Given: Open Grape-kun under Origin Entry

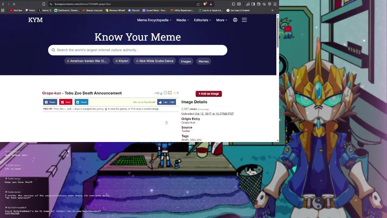Looking at the screenshot, I should (188, 123).
